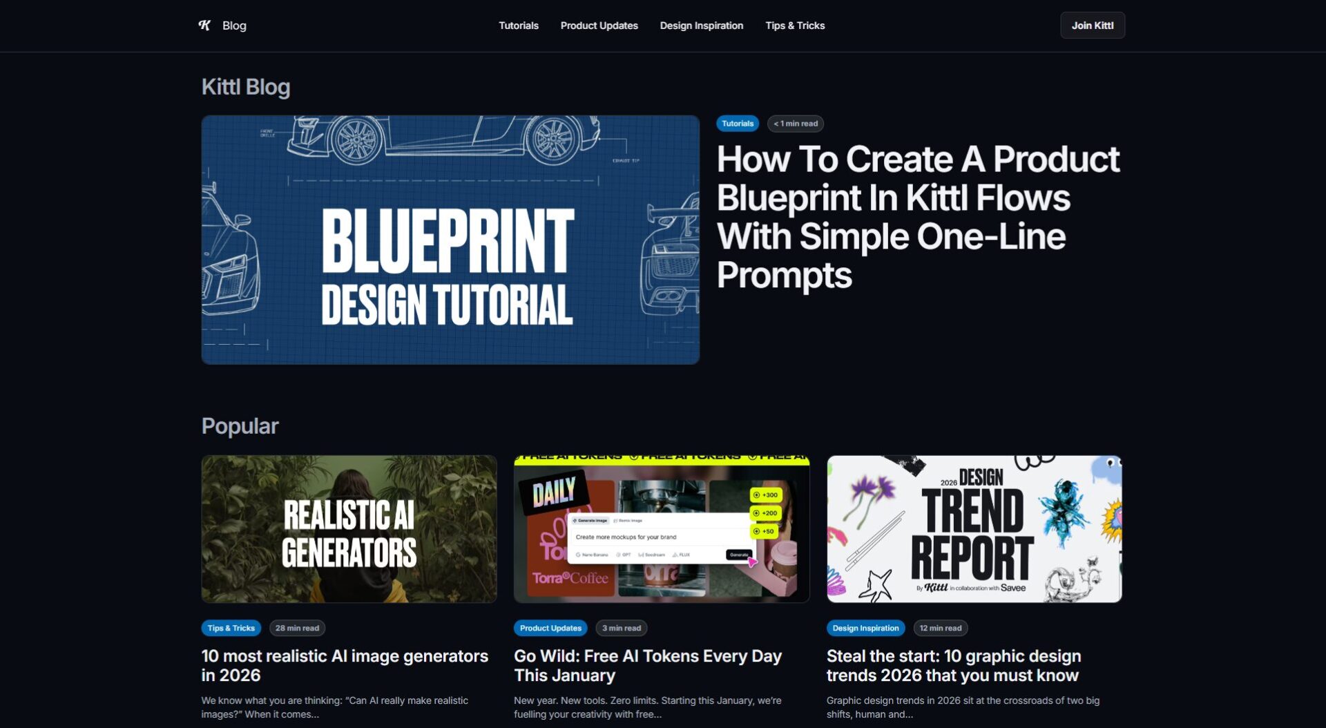Click the Daily free AI tokens thumbnail

[x=661, y=529]
